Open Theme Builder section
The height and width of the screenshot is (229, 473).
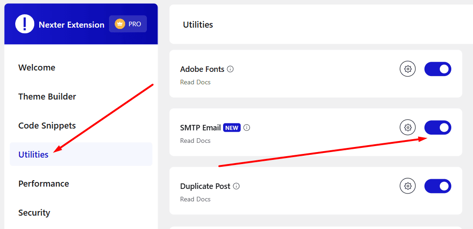pos(47,97)
